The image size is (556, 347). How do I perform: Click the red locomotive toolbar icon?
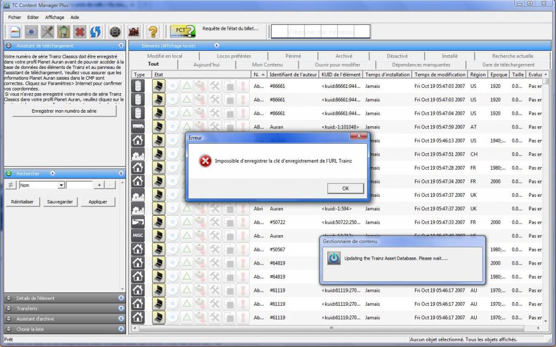coord(134,32)
